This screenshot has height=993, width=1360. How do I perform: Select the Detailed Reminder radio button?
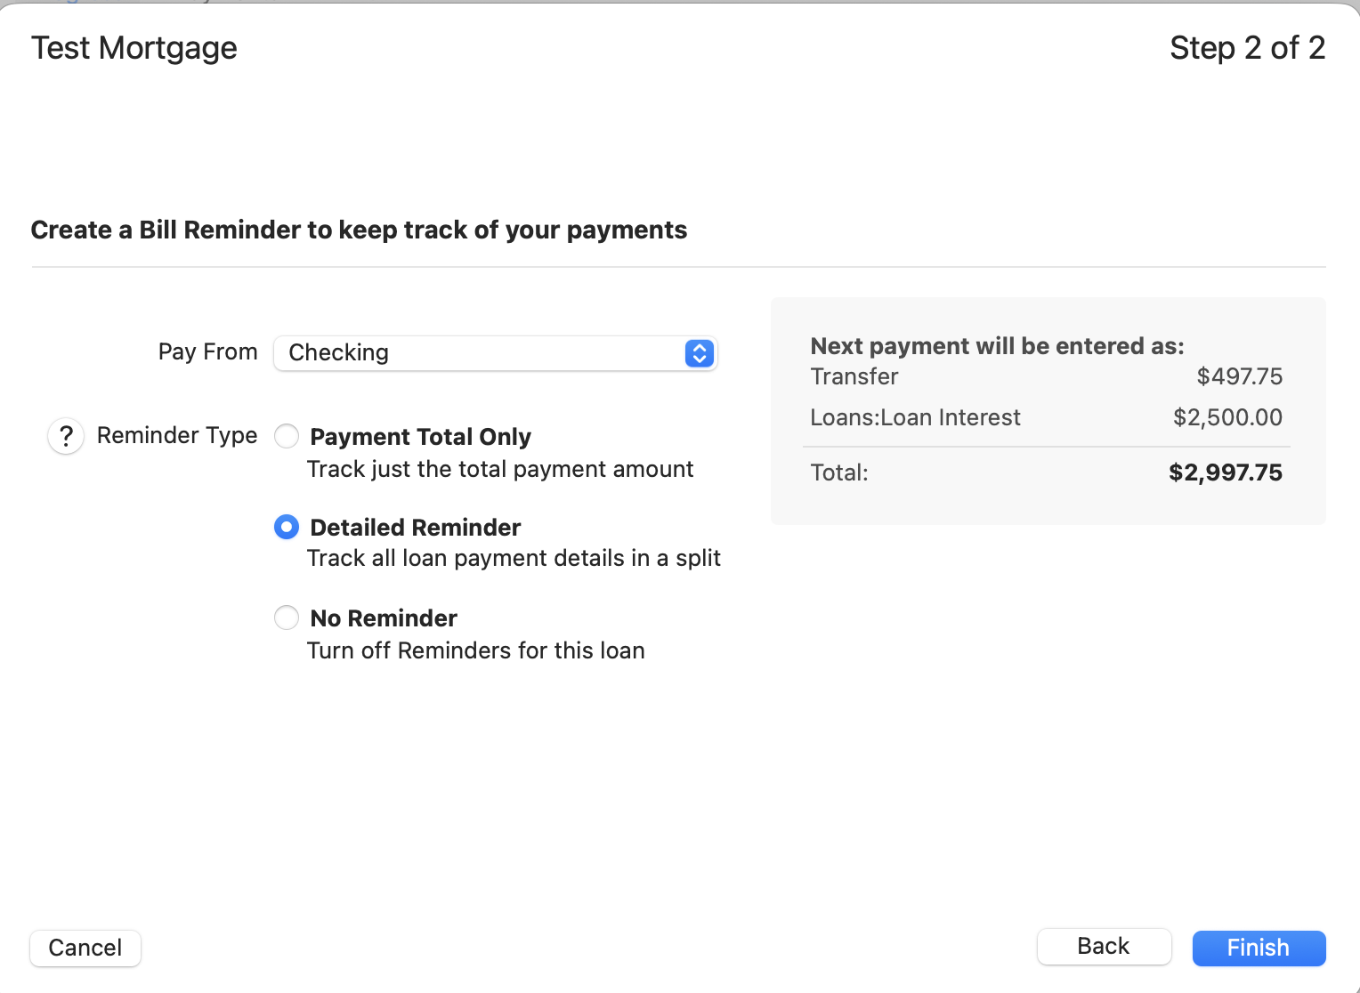point(287,528)
